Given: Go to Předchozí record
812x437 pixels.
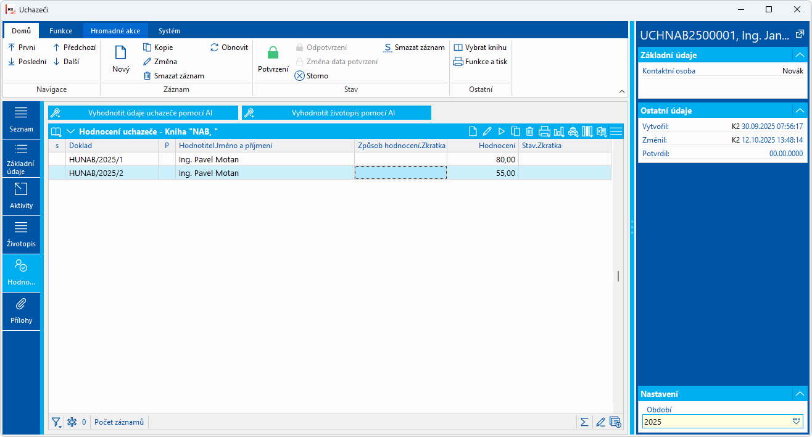Looking at the screenshot, I should (74, 48).
